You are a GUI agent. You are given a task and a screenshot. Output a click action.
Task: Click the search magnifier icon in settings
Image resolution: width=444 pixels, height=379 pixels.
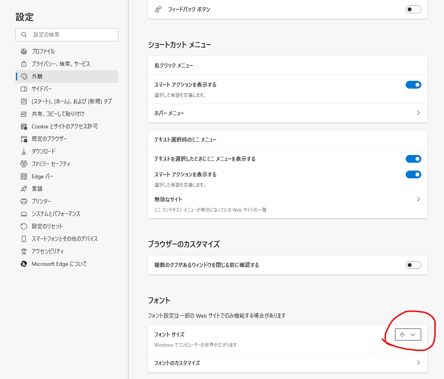(x=24, y=34)
